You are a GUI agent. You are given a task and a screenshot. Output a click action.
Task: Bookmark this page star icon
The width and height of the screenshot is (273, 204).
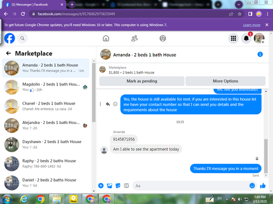240,14
